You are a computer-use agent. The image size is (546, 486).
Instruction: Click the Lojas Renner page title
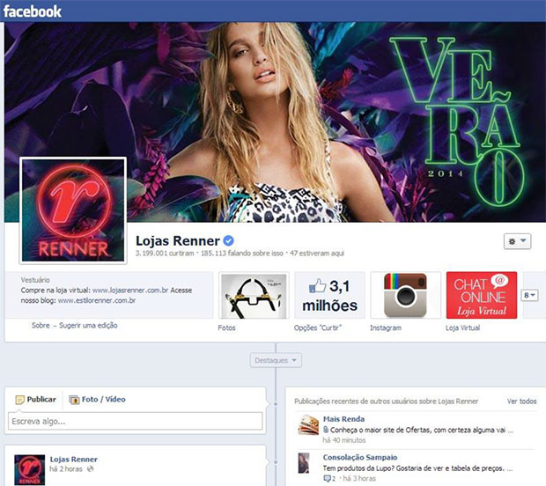[x=178, y=240]
